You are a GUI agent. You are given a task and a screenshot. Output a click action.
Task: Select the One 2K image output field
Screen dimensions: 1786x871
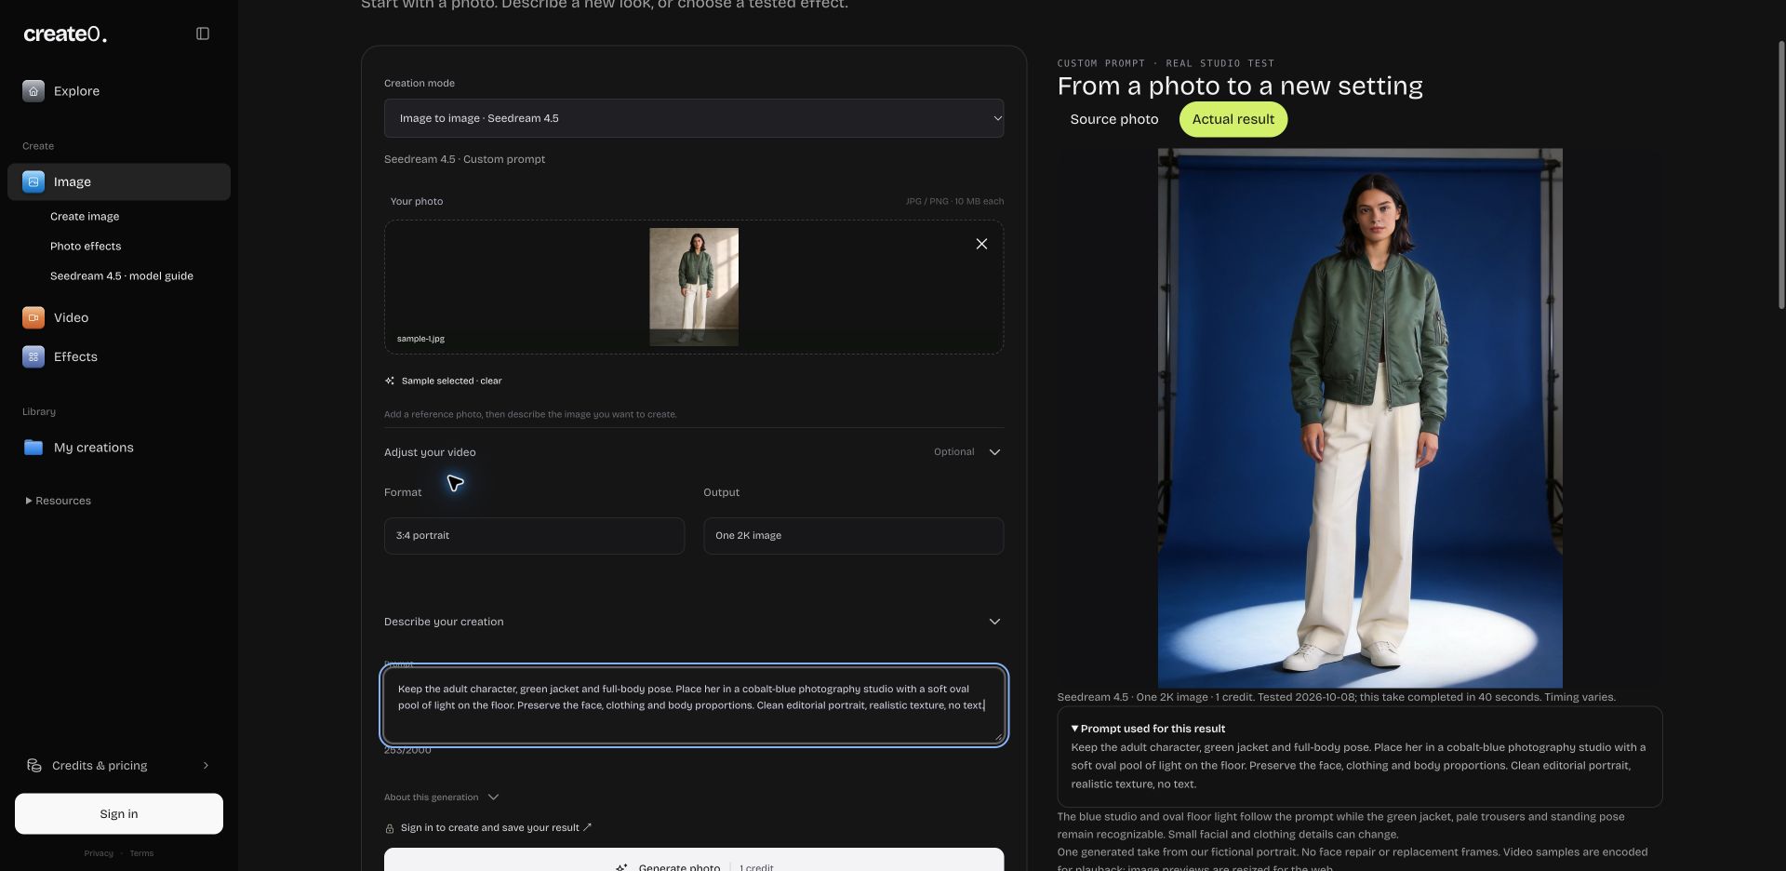click(853, 536)
